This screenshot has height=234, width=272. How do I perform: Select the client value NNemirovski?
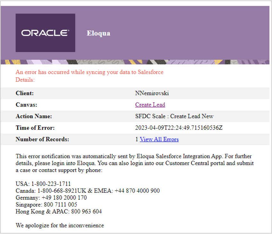pyautogui.click(x=152, y=93)
